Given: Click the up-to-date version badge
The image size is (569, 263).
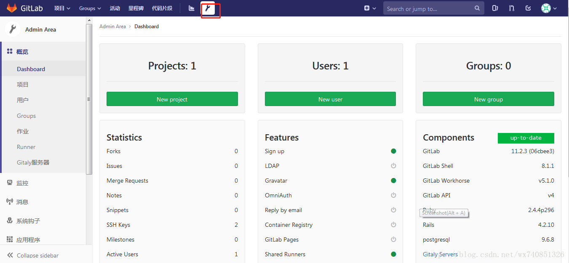Looking at the screenshot, I should pos(526,138).
